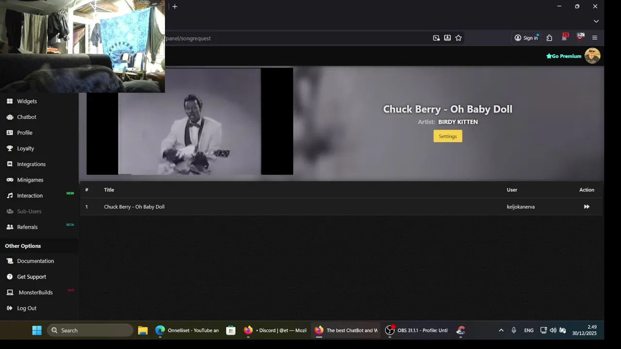Image resolution: width=621 pixels, height=349 pixels.
Task: Click the extension icon with badge 11
Action: 565,37
